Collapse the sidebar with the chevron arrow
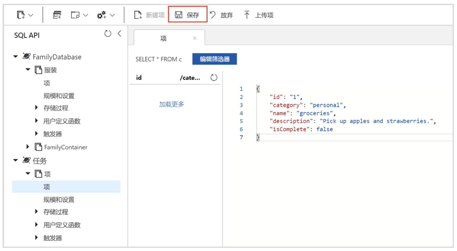The image size is (457, 251). pyautogui.click(x=119, y=33)
